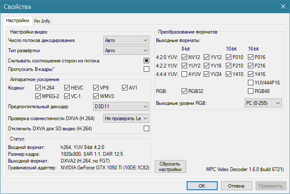
Task: Check the AYUV output format checkbox
Action: tap(184, 74)
